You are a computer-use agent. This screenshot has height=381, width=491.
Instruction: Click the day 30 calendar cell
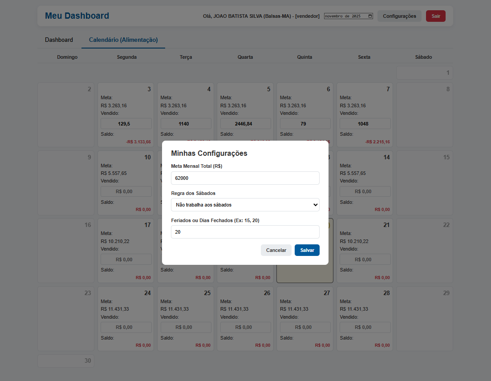[x=66, y=361]
